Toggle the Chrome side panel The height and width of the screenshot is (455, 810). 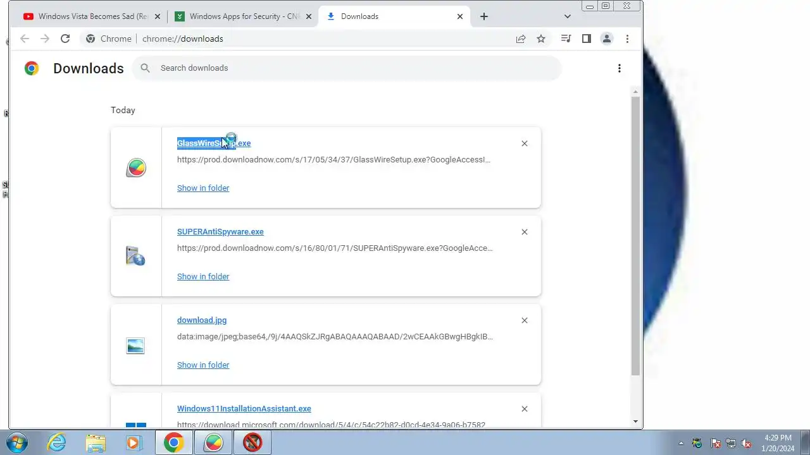click(x=587, y=39)
